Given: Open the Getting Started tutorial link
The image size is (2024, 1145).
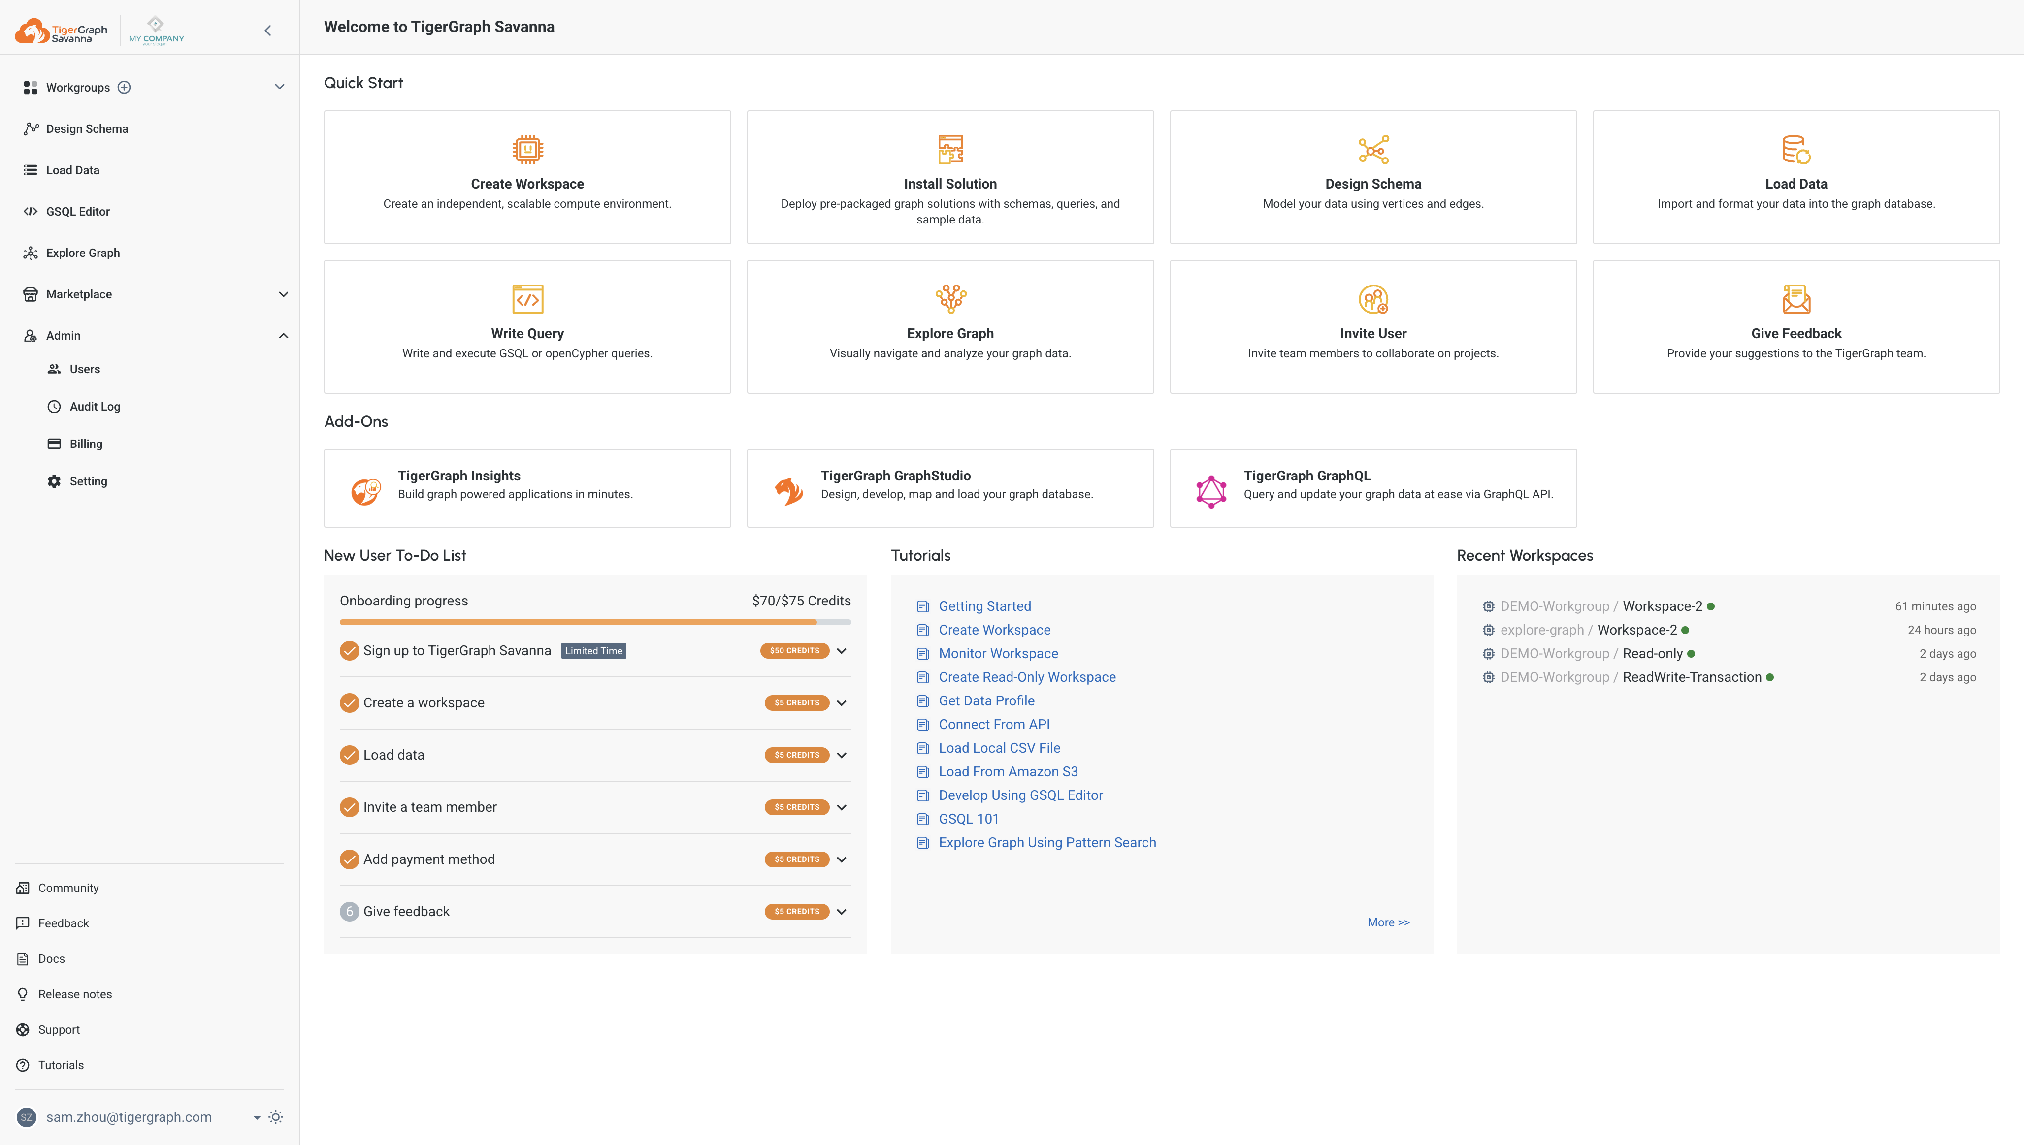Looking at the screenshot, I should point(984,605).
